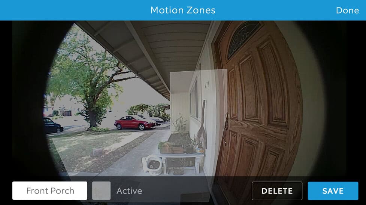Tap house number 471 on the wall
The width and height of the screenshot is (366, 205).
click(207, 84)
